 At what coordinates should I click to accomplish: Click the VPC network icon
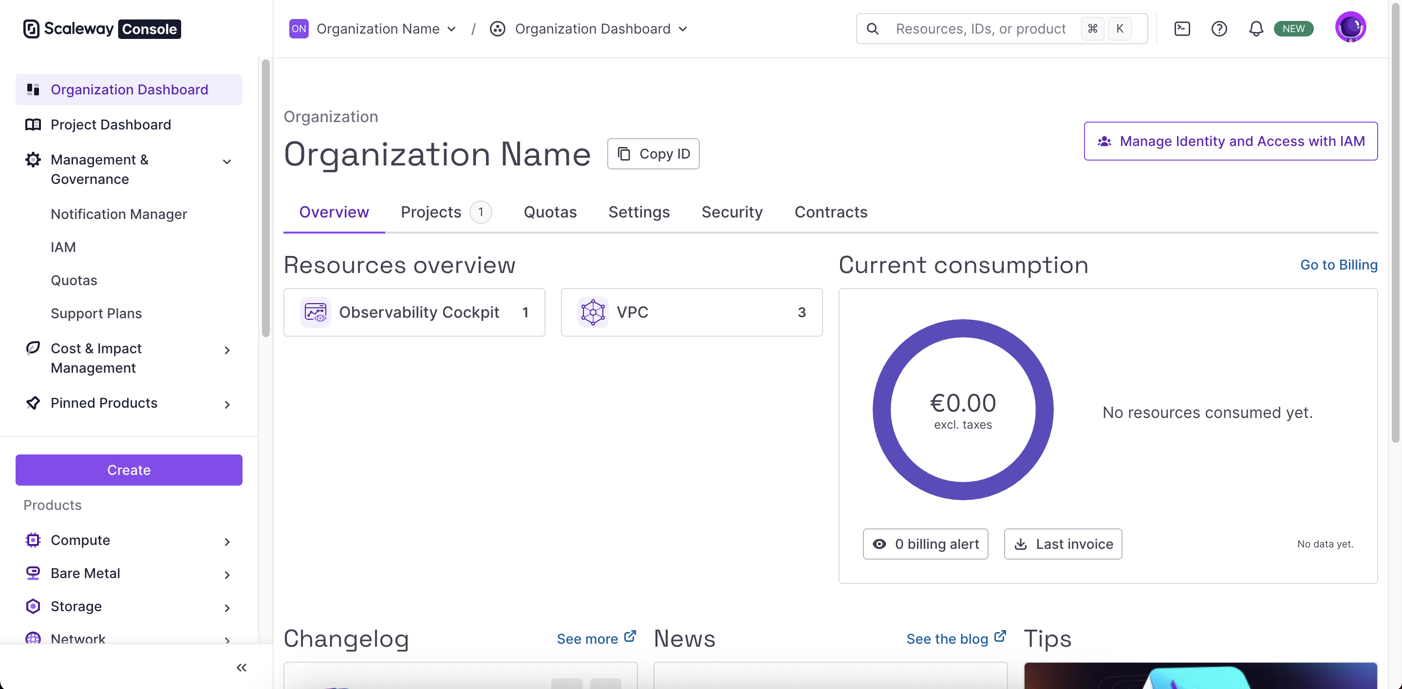[x=593, y=312]
